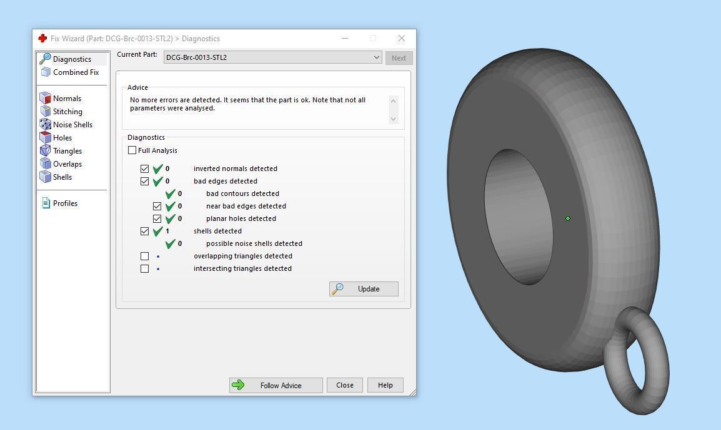This screenshot has height=430, width=721.
Task: Uncheck inverted normals detected checkbox
Action: coord(144,169)
